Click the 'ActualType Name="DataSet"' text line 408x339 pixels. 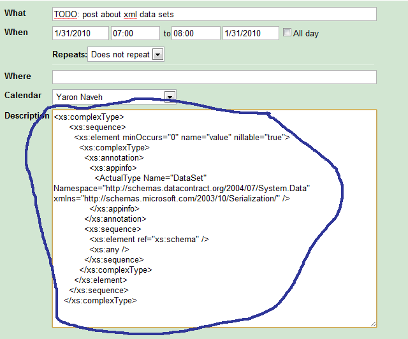point(150,178)
